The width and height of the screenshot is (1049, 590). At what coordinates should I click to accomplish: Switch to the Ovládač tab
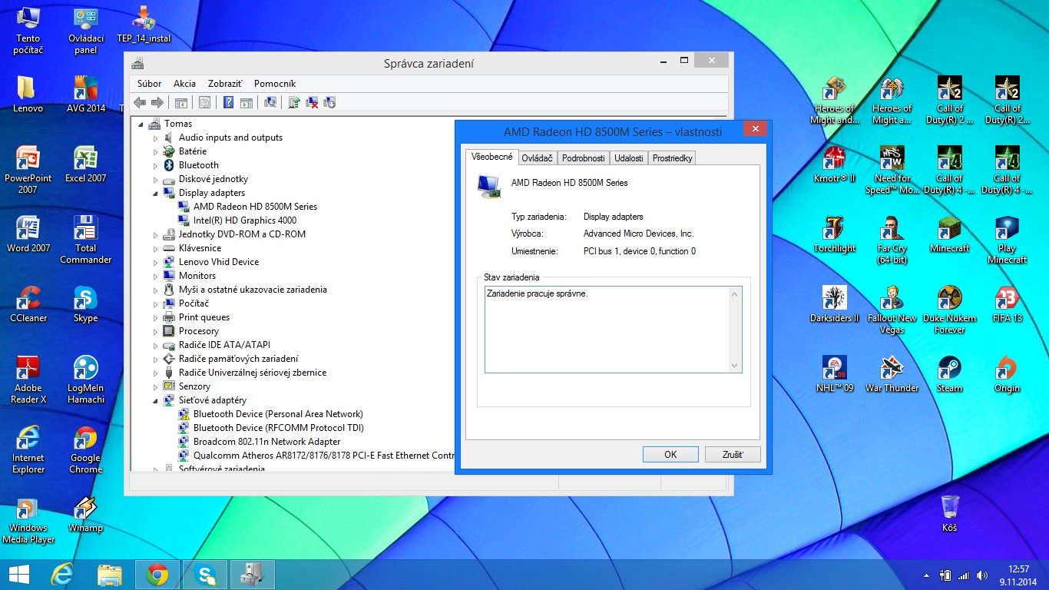click(x=536, y=158)
